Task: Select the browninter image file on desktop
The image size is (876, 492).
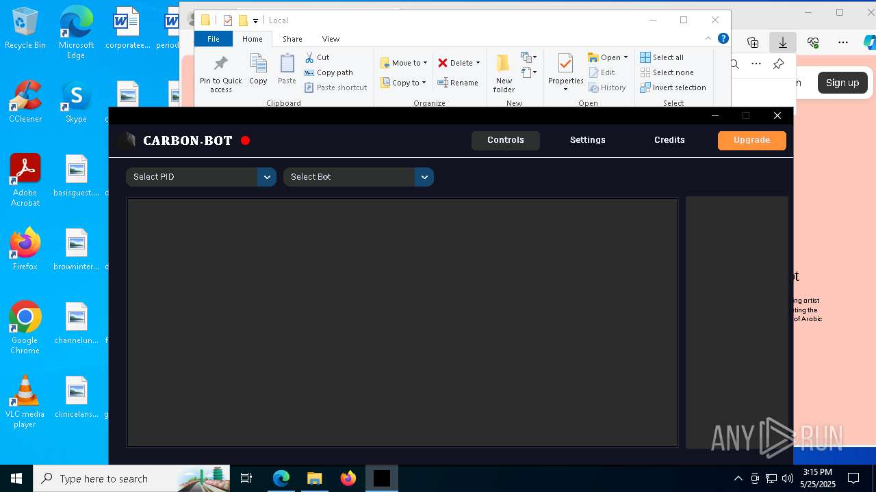Action: click(77, 249)
